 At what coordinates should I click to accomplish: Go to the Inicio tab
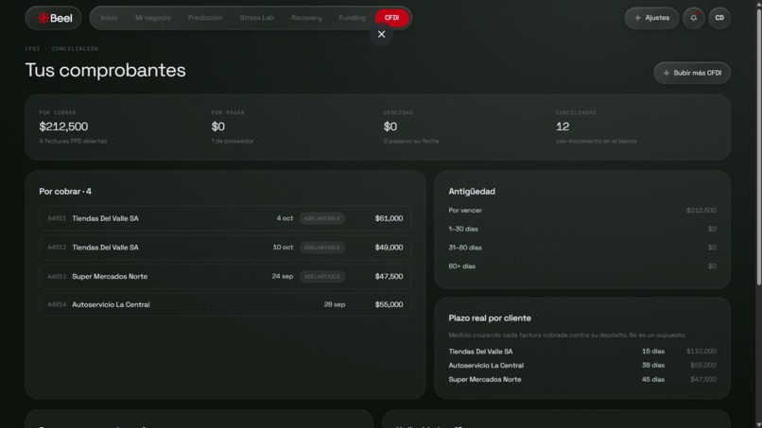click(x=110, y=18)
